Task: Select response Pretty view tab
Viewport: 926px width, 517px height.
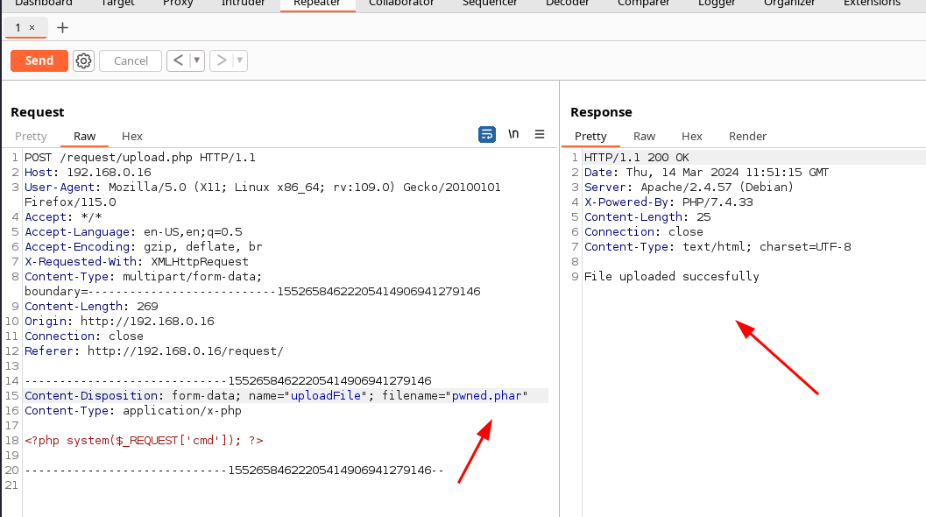Action: (590, 137)
